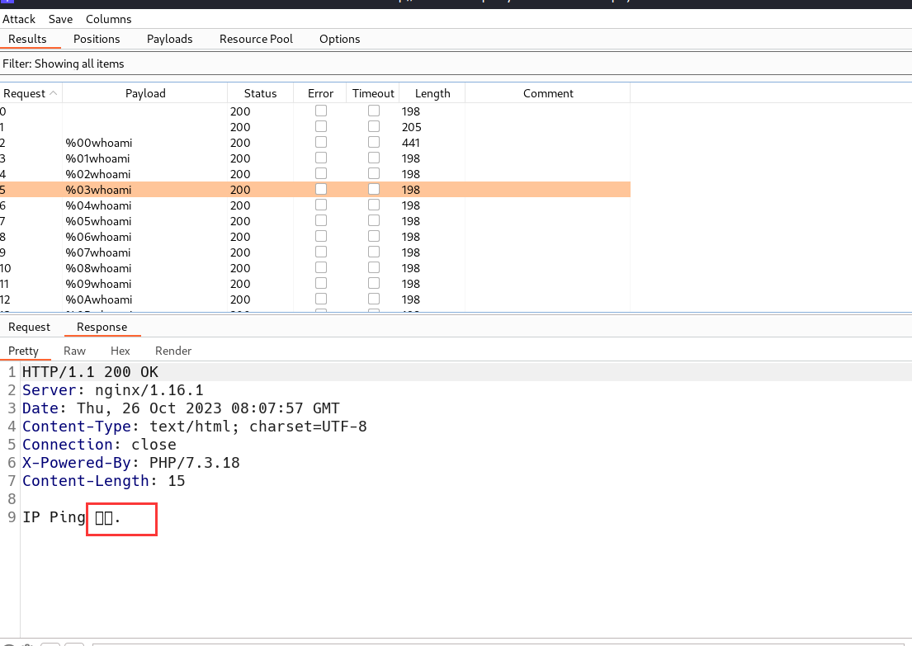
Task: Switch to the Pretty view
Action: 23,351
